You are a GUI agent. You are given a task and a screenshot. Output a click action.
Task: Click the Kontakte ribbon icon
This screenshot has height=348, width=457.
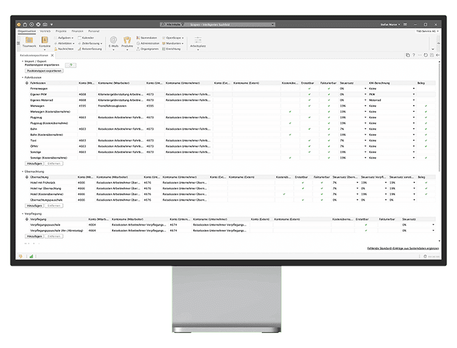[x=45, y=40]
